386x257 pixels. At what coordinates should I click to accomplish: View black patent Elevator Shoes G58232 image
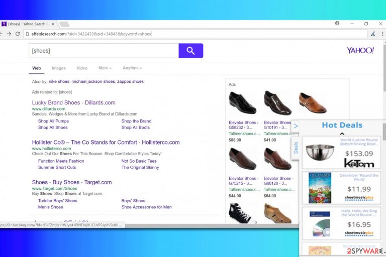click(242, 102)
